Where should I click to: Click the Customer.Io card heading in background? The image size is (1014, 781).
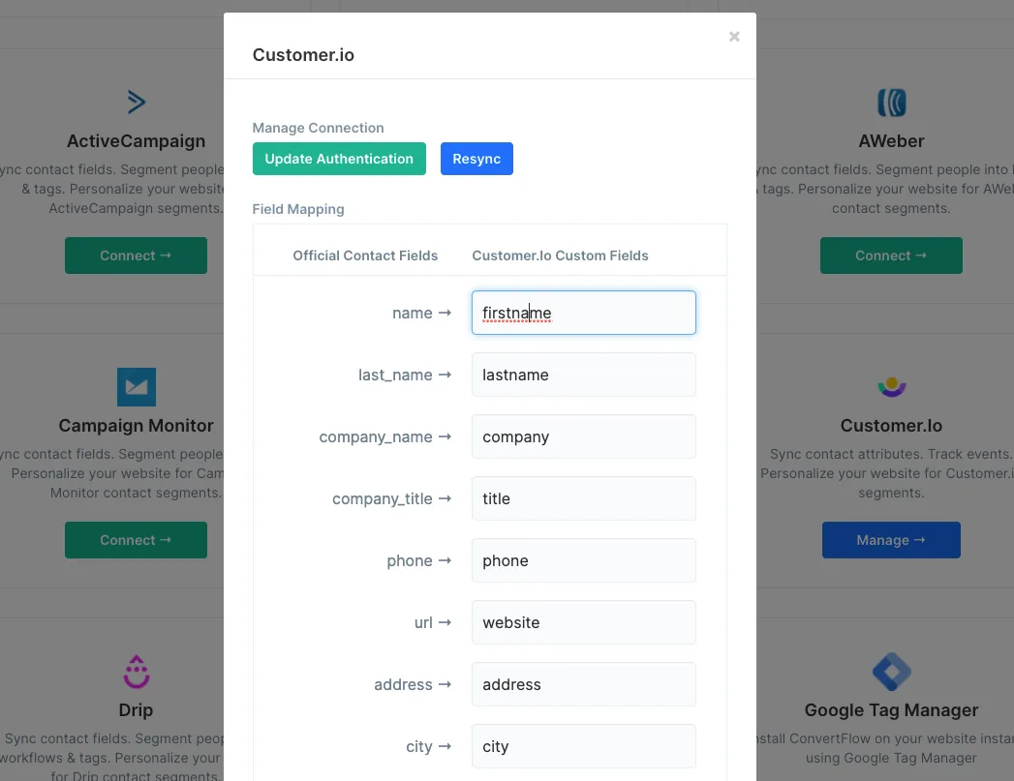click(x=891, y=426)
